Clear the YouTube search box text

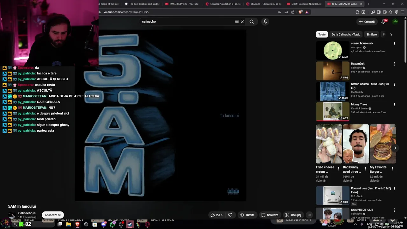coord(242,22)
